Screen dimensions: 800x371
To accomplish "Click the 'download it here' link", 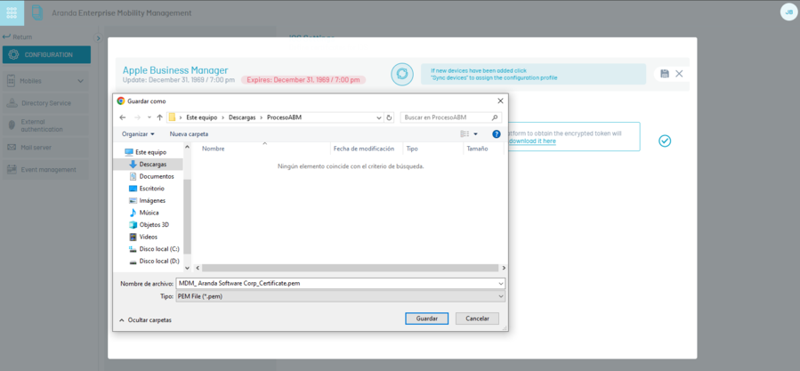I will pos(533,141).
